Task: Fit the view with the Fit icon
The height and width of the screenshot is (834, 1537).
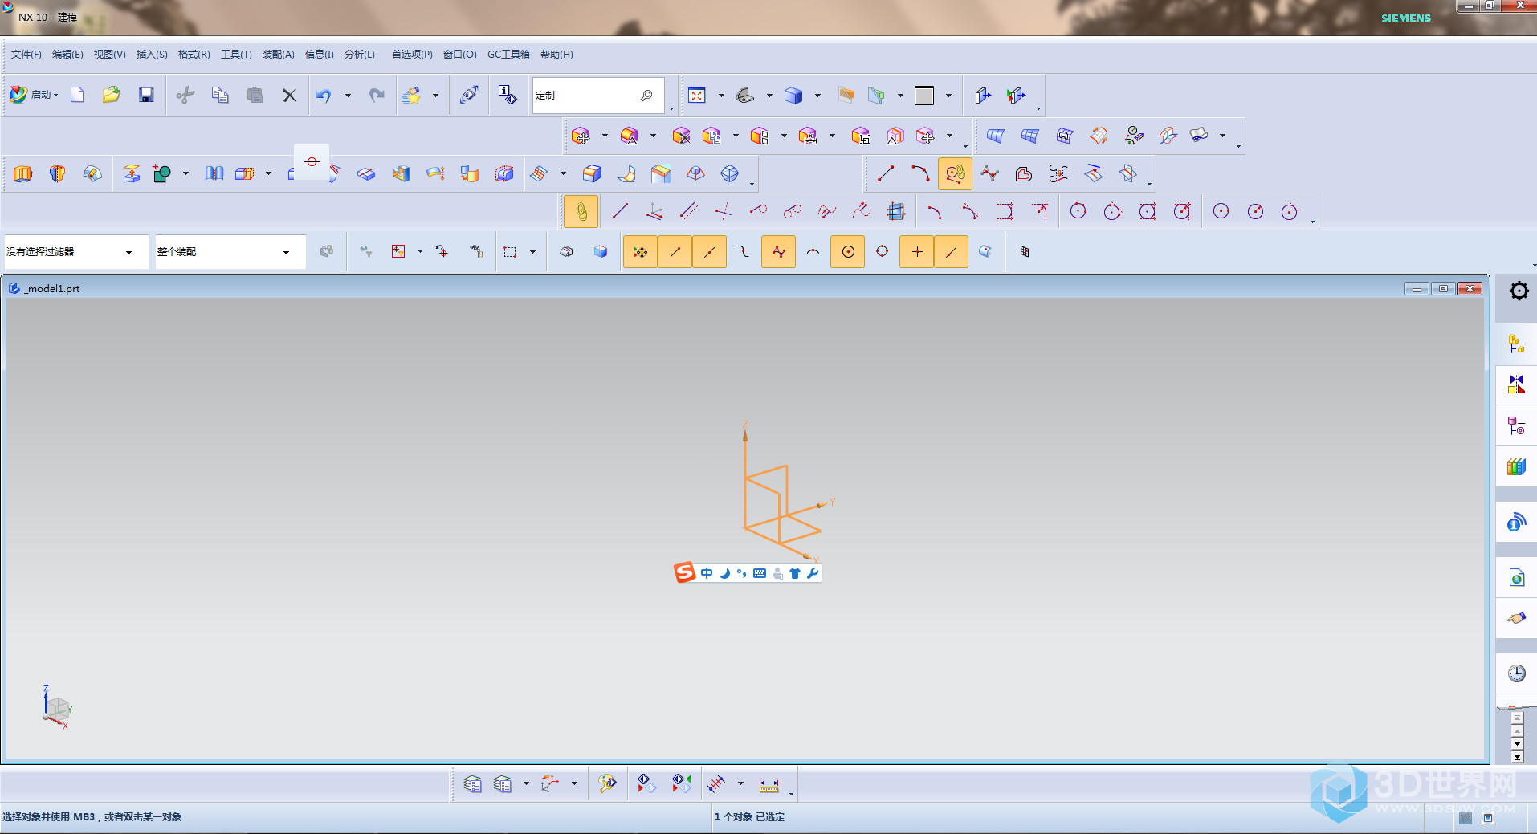Action: coord(696,96)
